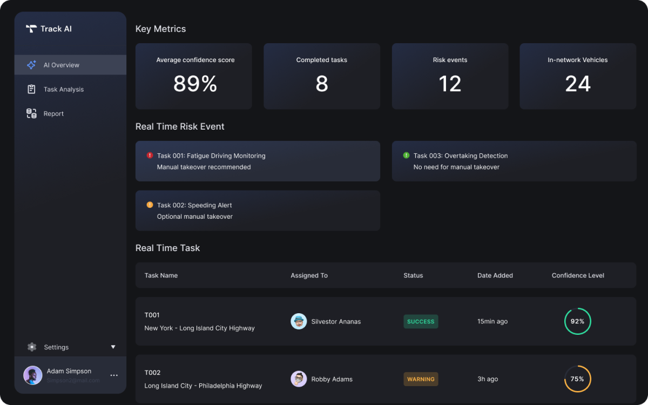
Task: Select the In-network Vehicles metric card
Action: (578, 76)
